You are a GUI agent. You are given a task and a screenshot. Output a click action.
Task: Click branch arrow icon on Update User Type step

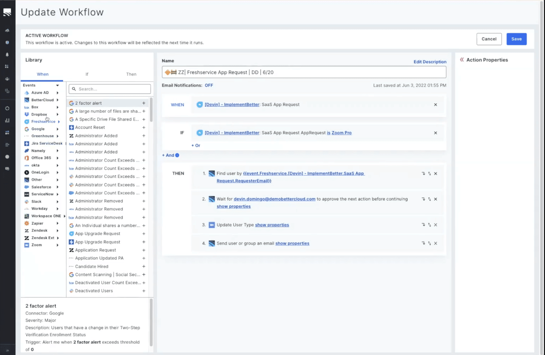(423, 225)
